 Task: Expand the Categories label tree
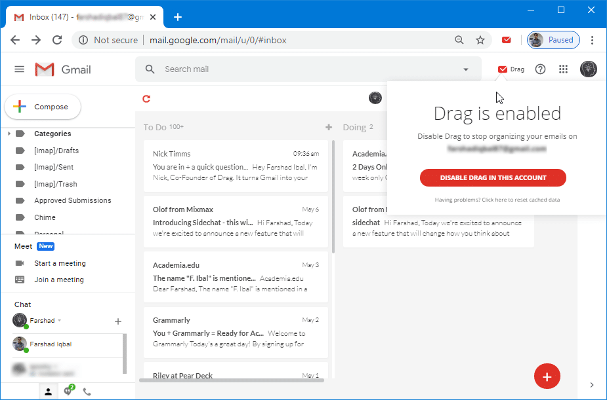[9, 134]
